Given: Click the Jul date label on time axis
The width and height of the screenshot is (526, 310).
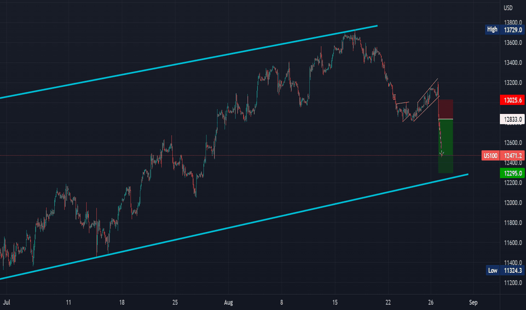Looking at the screenshot, I should click(x=6, y=302).
